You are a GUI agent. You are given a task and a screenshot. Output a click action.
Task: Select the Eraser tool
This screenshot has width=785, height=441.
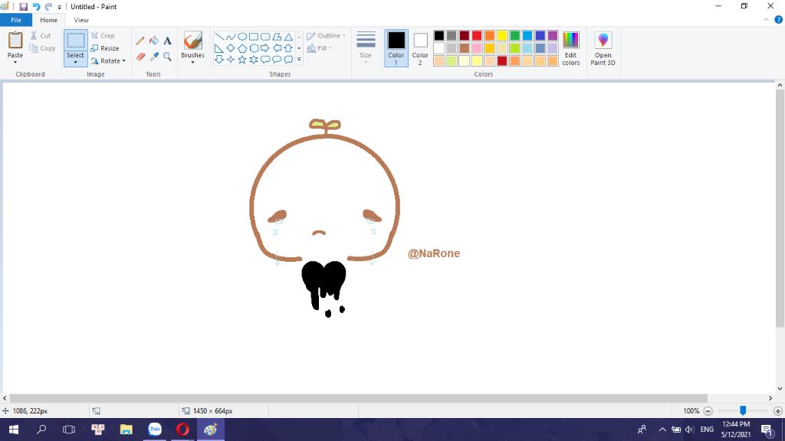[141, 57]
